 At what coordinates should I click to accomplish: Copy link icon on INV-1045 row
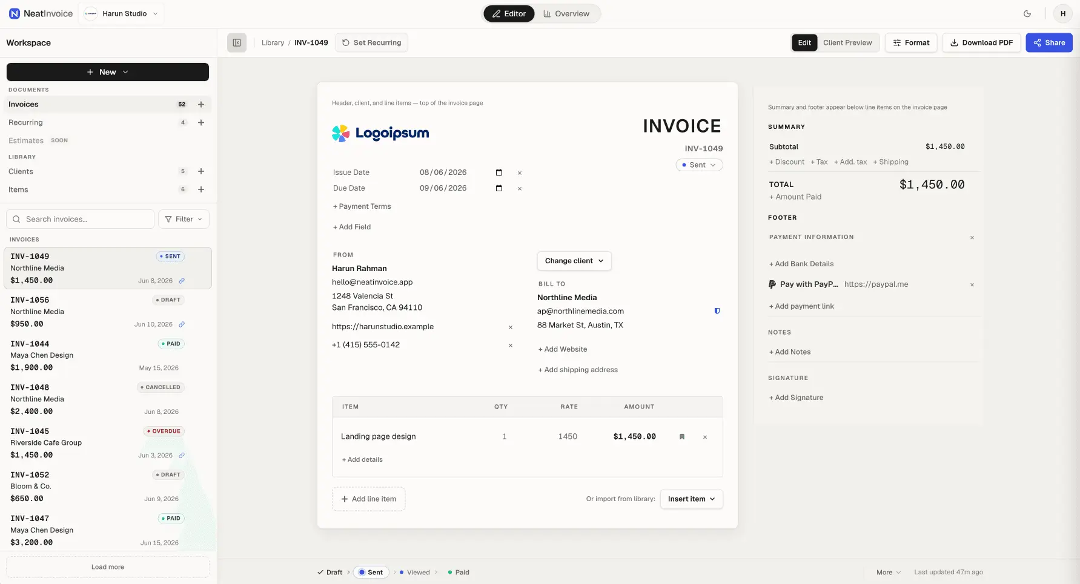[182, 455]
